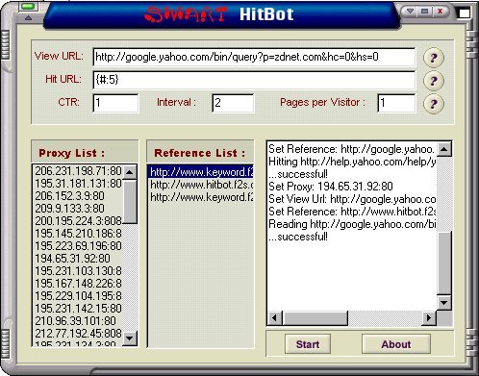Select proxy 212.77.192.45 entry
The height and width of the screenshot is (376, 479).
pos(78,334)
